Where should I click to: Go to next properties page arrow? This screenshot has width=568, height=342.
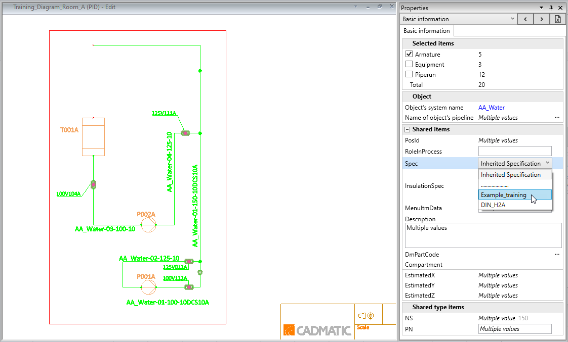tap(542, 19)
